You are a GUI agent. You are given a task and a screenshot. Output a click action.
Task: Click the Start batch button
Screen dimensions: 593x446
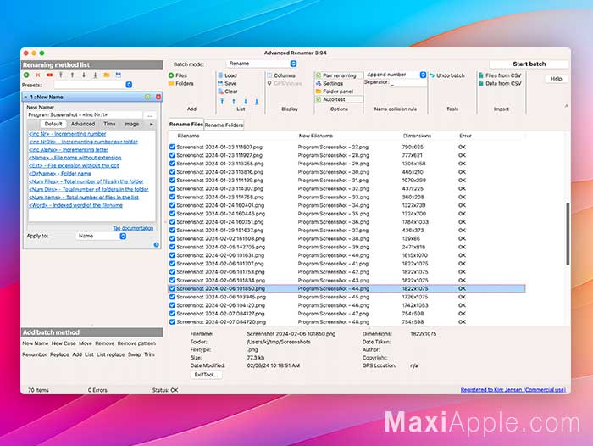click(529, 64)
